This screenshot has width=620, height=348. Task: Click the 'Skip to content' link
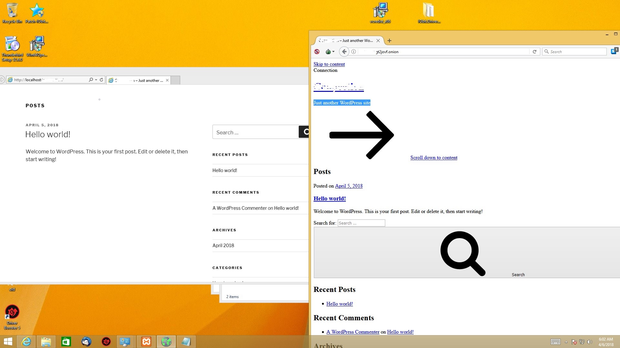pyautogui.click(x=329, y=64)
